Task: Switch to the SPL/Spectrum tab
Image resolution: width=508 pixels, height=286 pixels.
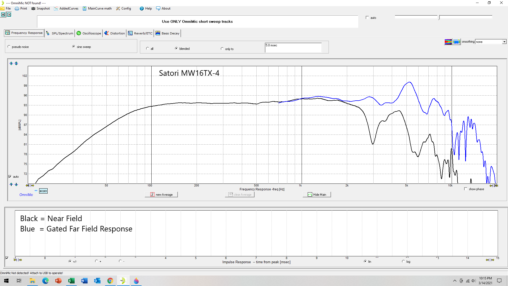Action: pyautogui.click(x=60, y=33)
